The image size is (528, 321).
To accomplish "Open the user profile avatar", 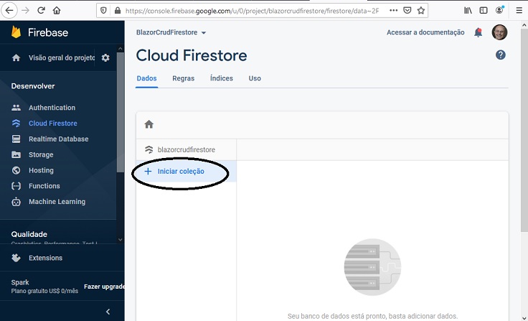I will (x=499, y=32).
